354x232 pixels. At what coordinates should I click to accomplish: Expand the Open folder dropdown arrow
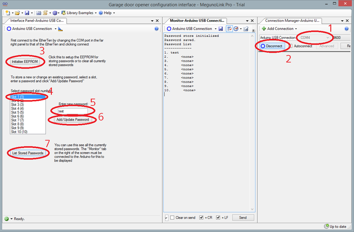(x=22, y=13)
